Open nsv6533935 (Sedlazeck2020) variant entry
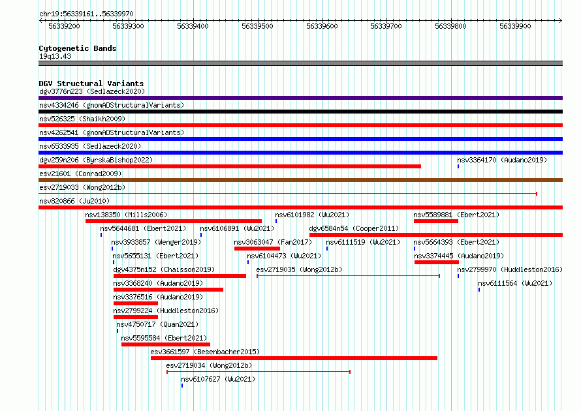This screenshot has height=411, width=581. coord(90,146)
